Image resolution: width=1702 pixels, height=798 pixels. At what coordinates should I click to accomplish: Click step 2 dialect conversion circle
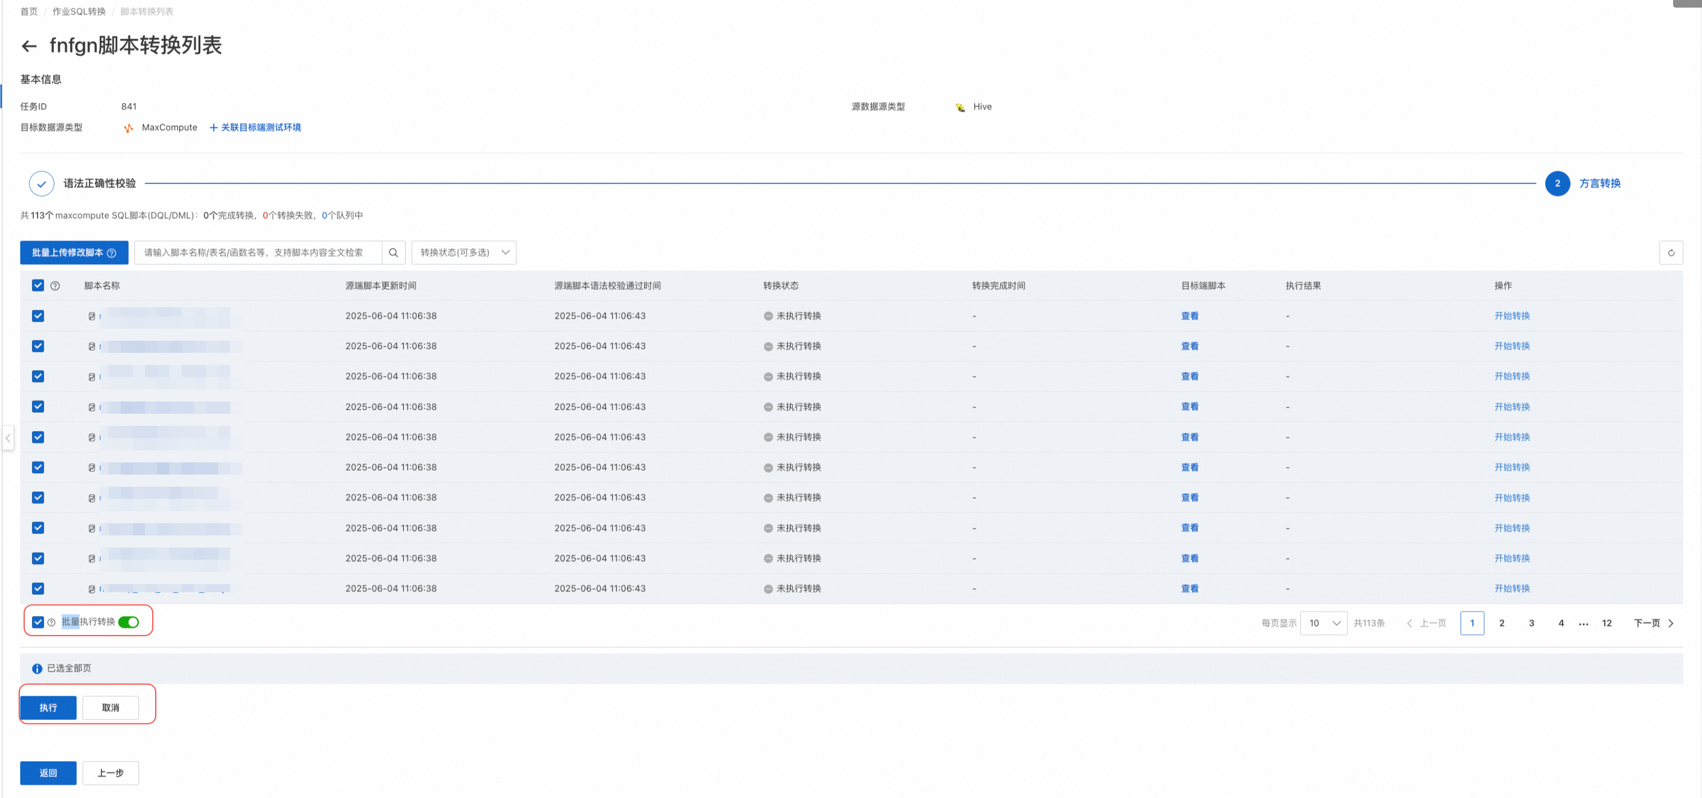tap(1557, 184)
